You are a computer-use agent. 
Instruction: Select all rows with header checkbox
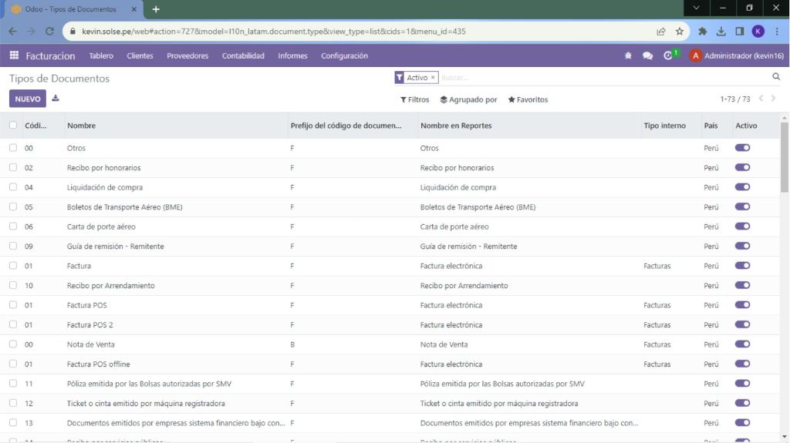pos(13,126)
